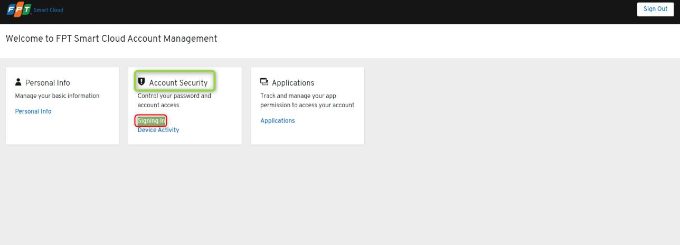
Task: Open the blue Applications link
Action: click(x=278, y=121)
